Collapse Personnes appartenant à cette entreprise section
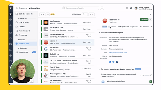Image resolution: width=161 pixels, height=90 pixels. pos(99,69)
